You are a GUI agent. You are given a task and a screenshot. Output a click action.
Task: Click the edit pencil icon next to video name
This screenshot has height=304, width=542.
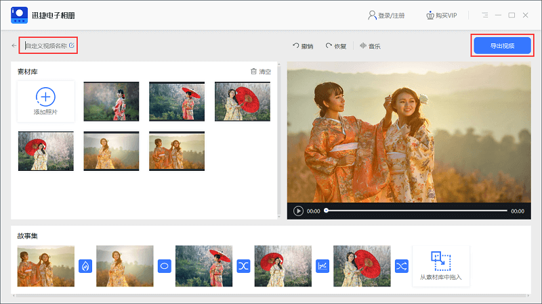pyautogui.click(x=72, y=46)
